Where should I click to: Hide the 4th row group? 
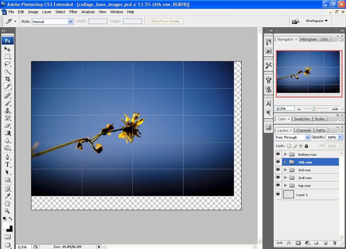coord(278,162)
